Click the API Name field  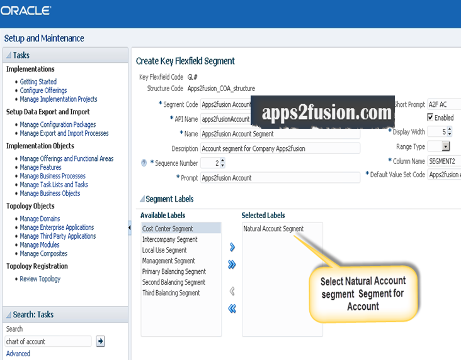tap(226, 119)
